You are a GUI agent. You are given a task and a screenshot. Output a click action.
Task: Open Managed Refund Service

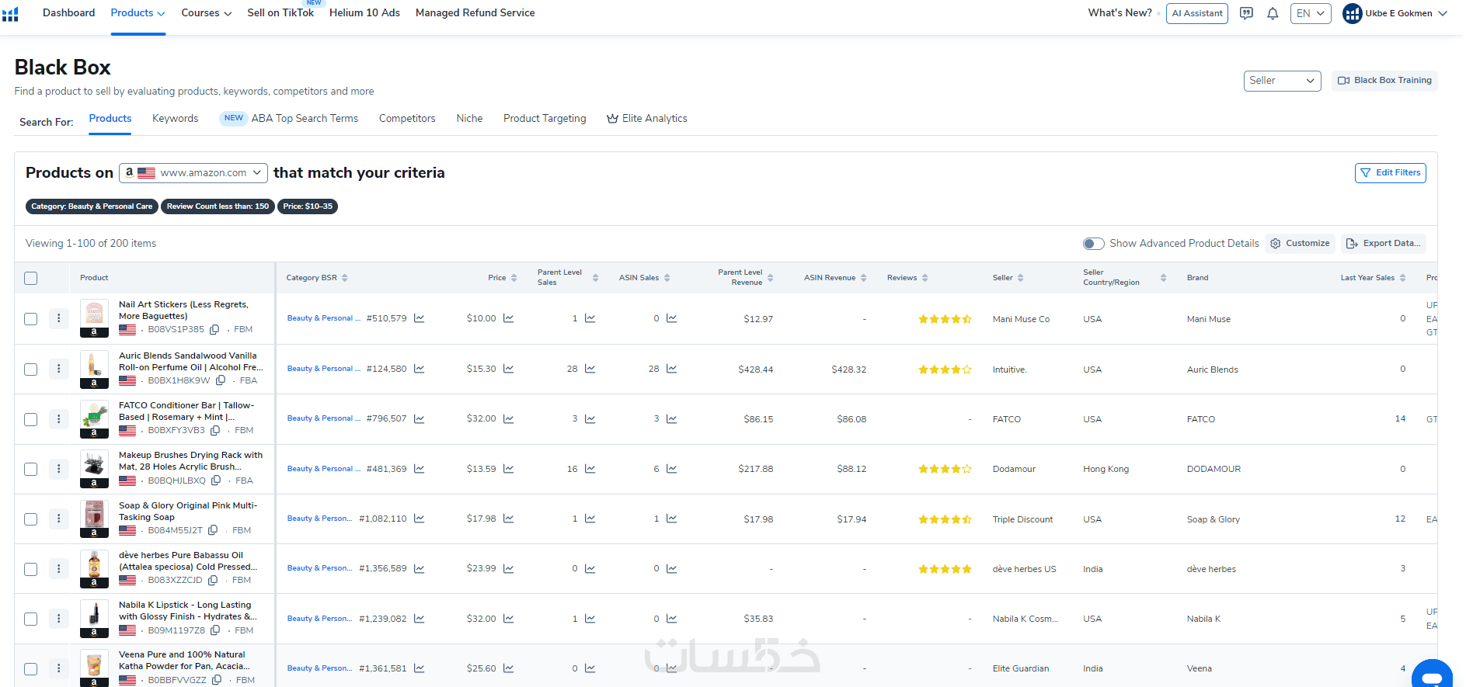coord(475,13)
